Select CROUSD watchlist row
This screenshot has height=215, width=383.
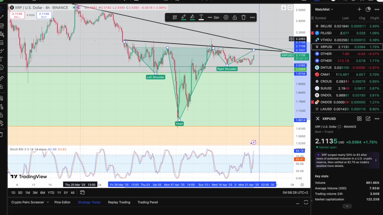[347, 81]
